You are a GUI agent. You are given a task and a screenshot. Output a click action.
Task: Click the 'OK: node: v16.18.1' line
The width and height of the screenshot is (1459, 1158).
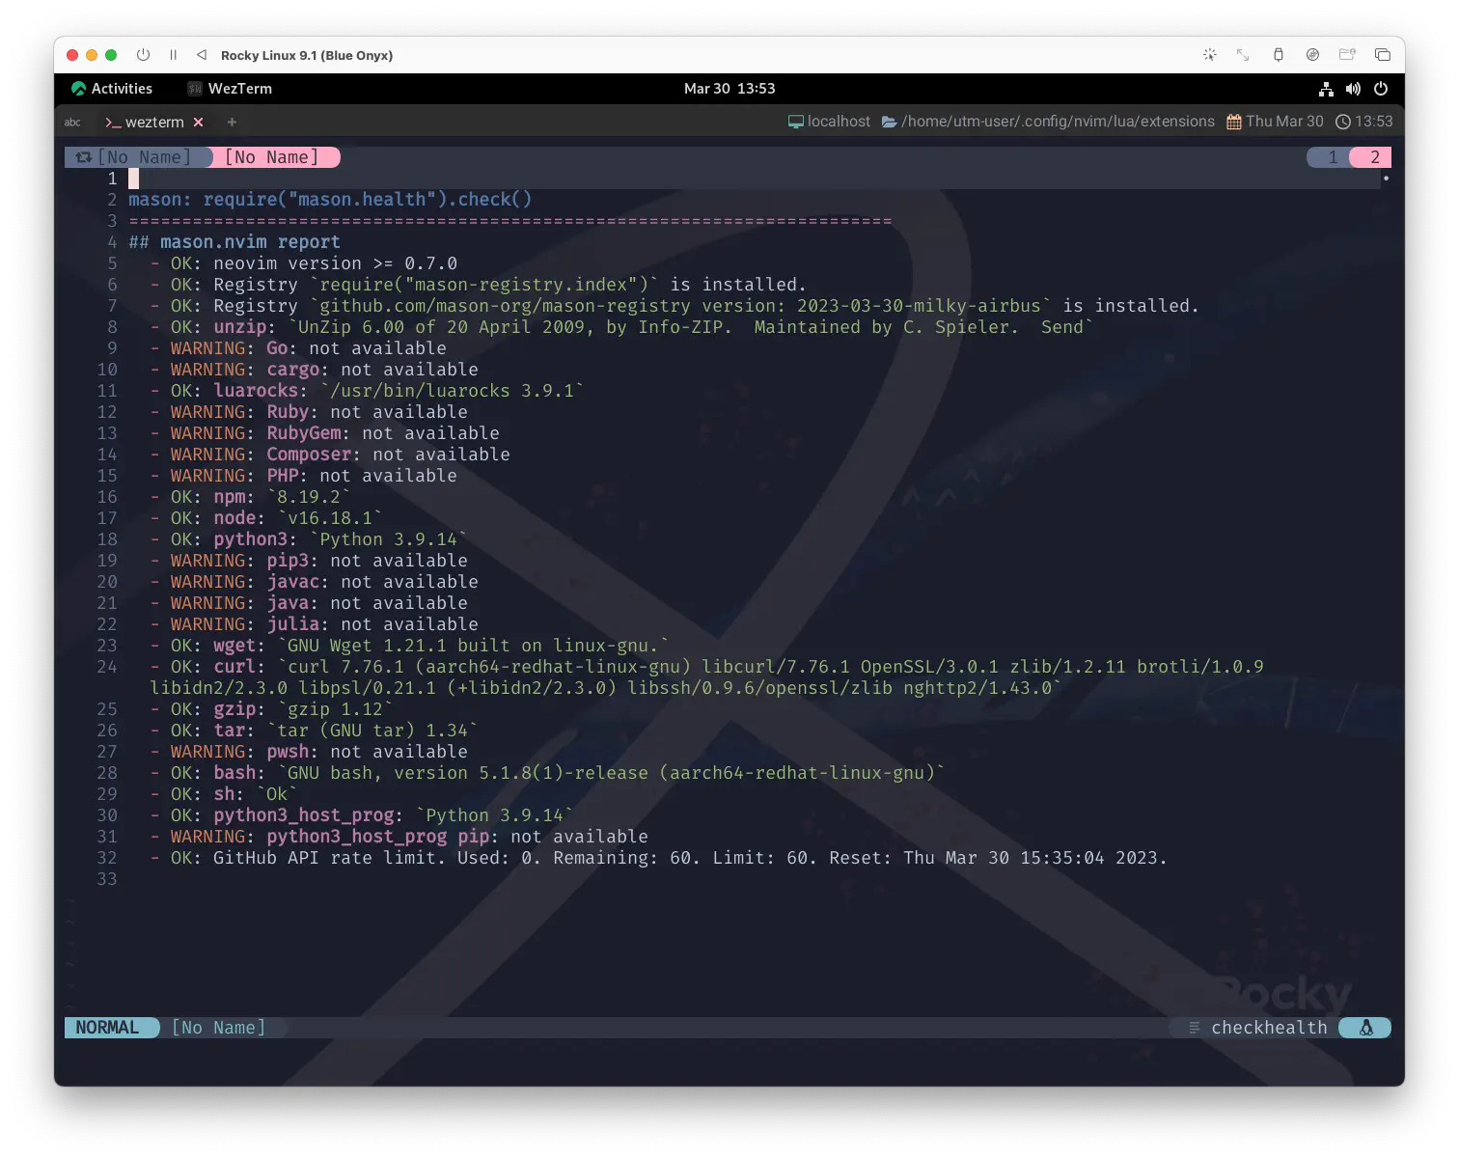[266, 518]
